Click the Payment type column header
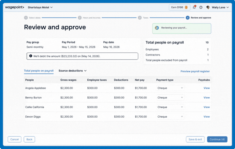Image resolution: width=235 pixels, height=149 pixels. [x=165, y=80]
